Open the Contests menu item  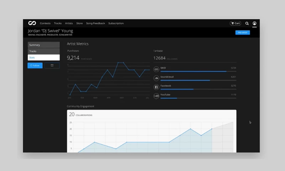45,24
